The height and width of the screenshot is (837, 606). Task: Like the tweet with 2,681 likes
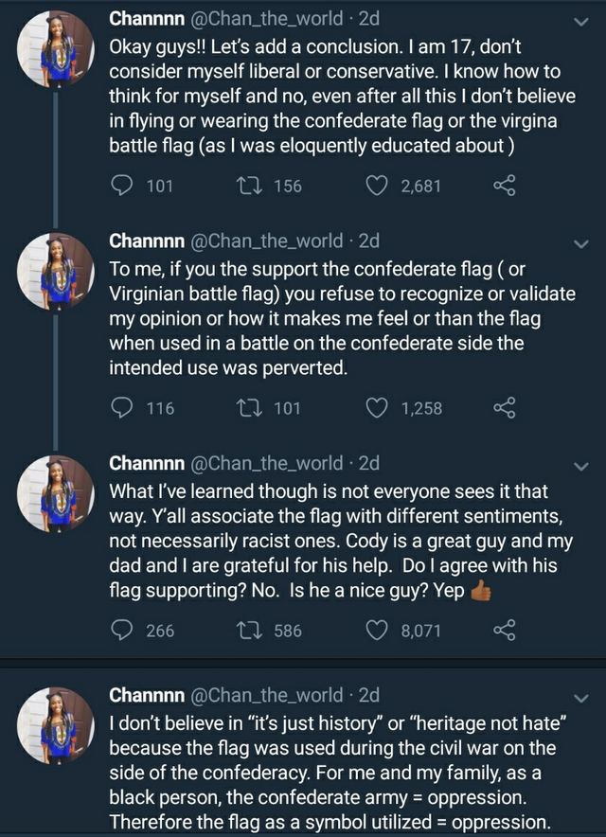tap(378, 186)
